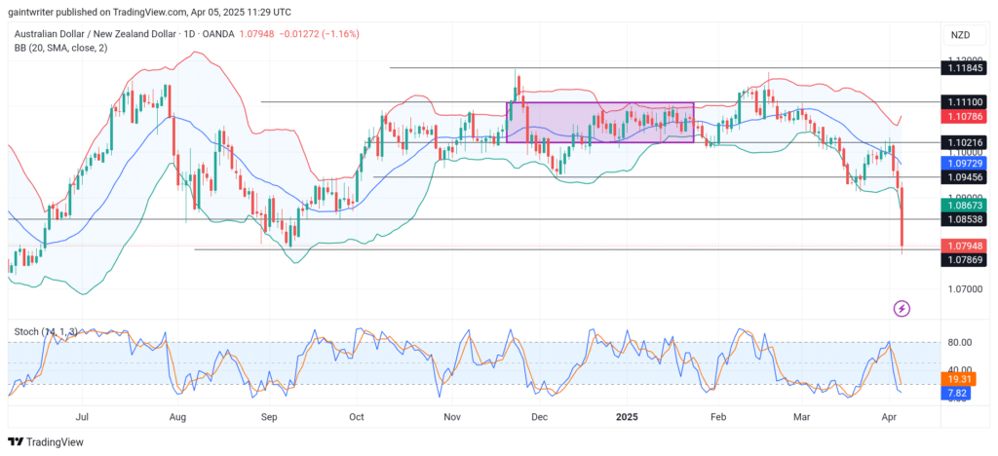Viewport: 998px width, 456px height.
Task: Click the header price 1.07948
Action: pos(256,34)
